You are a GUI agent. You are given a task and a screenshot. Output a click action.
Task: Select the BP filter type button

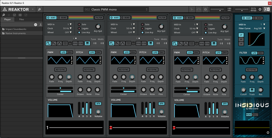[241, 39]
